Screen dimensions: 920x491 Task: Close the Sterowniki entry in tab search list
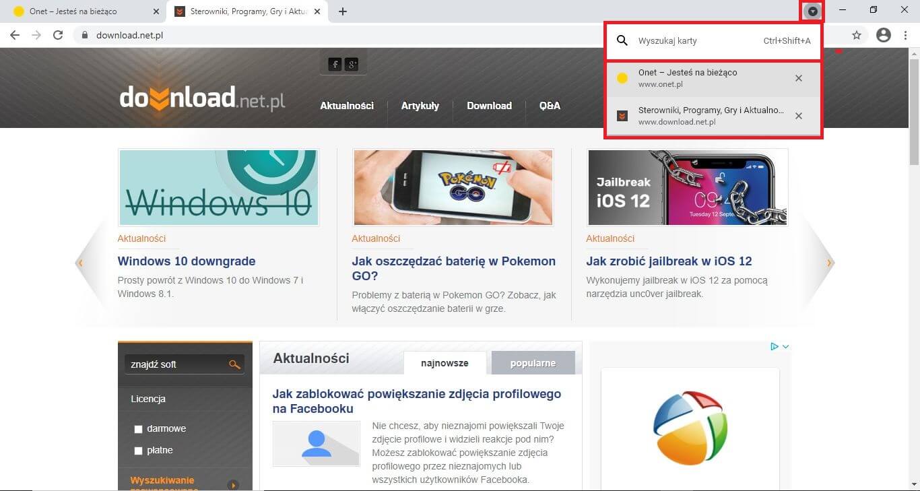coord(799,116)
